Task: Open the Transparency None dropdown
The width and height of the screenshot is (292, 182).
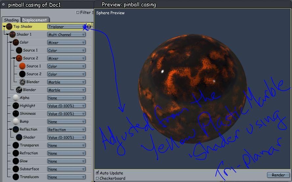Action: coord(66,145)
